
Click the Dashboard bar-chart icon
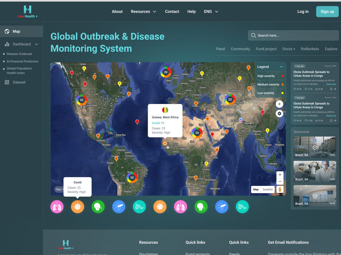pyautogui.click(x=7, y=44)
